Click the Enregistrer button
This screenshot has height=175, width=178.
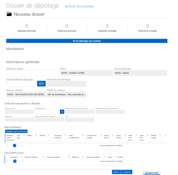pyautogui.click(x=127, y=172)
